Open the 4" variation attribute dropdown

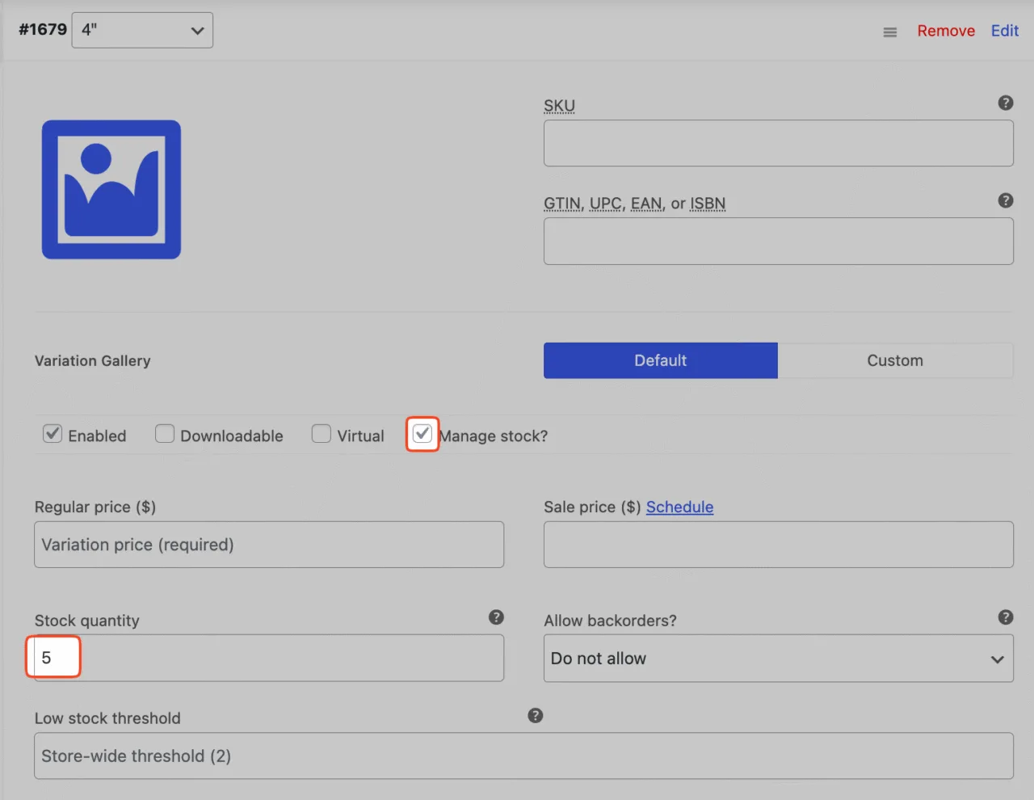[142, 30]
